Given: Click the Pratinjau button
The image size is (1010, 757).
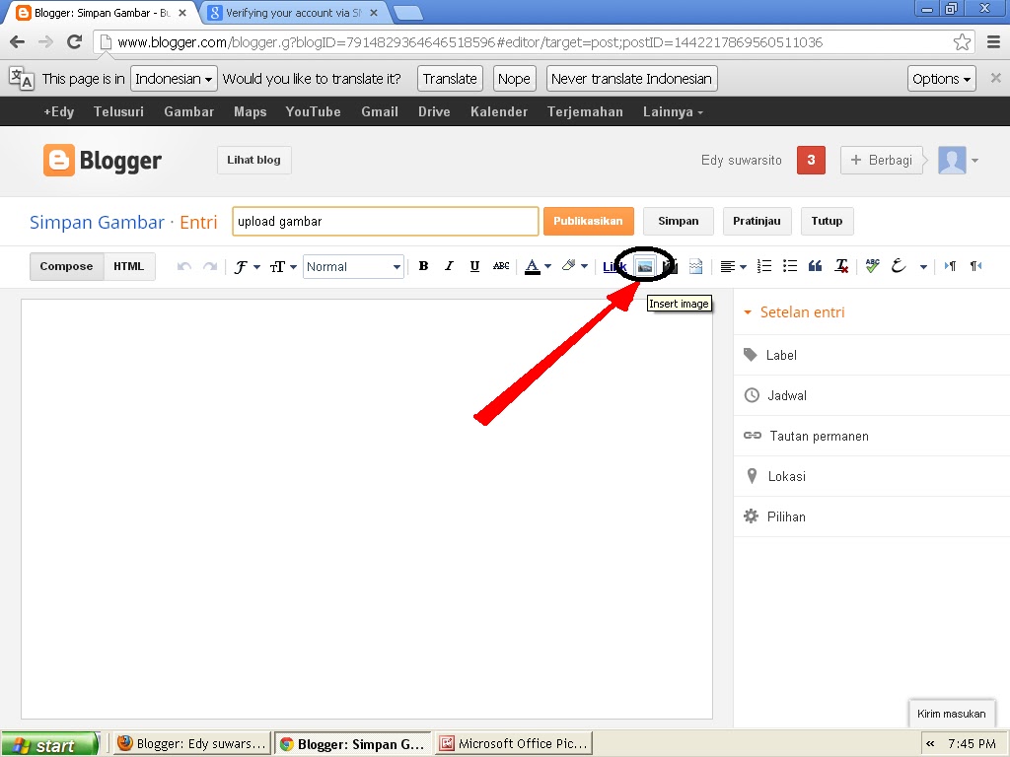Looking at the screenshot, I should 757,221.
